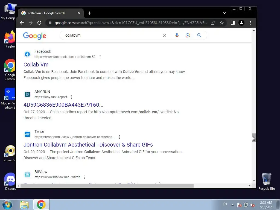
Task: Click the network tray icon
Action: 246,205
